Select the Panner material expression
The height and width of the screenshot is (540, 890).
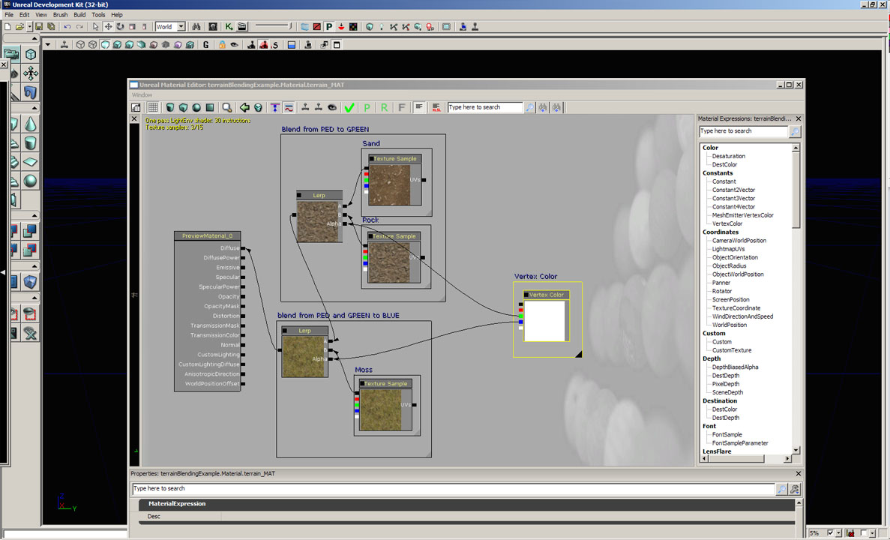(x=721, y=283)
